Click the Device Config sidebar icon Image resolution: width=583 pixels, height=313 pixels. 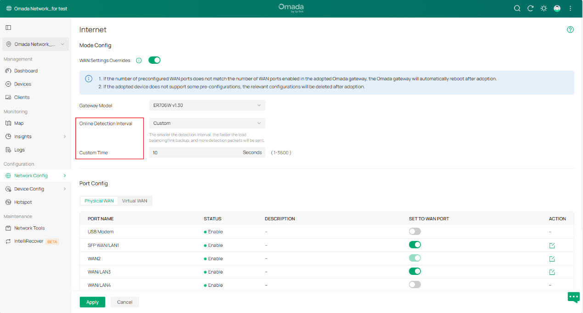[8, 189]
